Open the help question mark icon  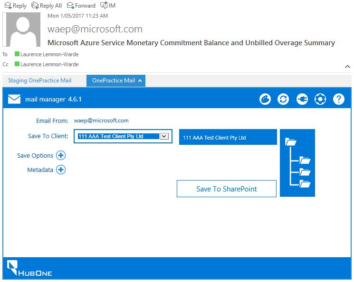[x=339, y=99]
